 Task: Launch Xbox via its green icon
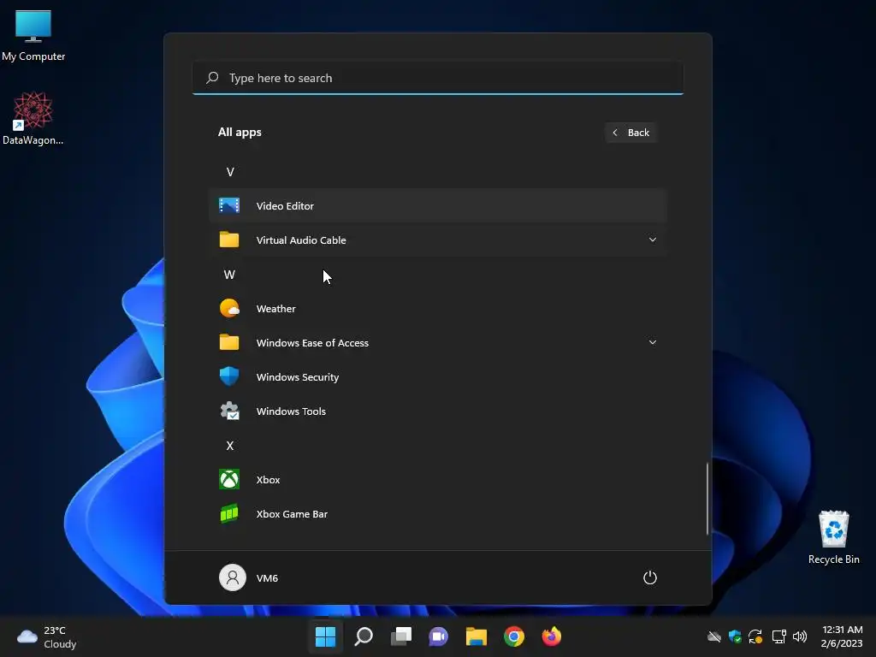click(229, 479)
